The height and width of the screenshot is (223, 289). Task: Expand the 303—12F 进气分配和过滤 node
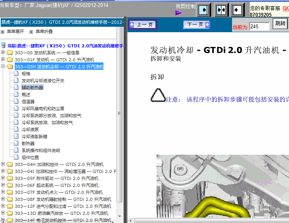3,206
